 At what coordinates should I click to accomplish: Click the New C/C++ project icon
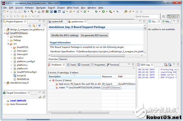point(64,11)
